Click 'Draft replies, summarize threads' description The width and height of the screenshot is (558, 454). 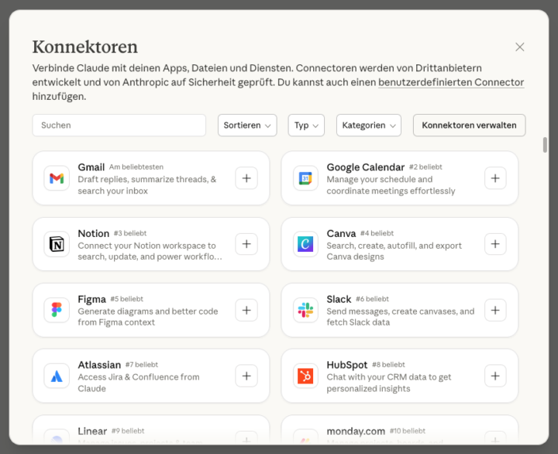point(147,185)
